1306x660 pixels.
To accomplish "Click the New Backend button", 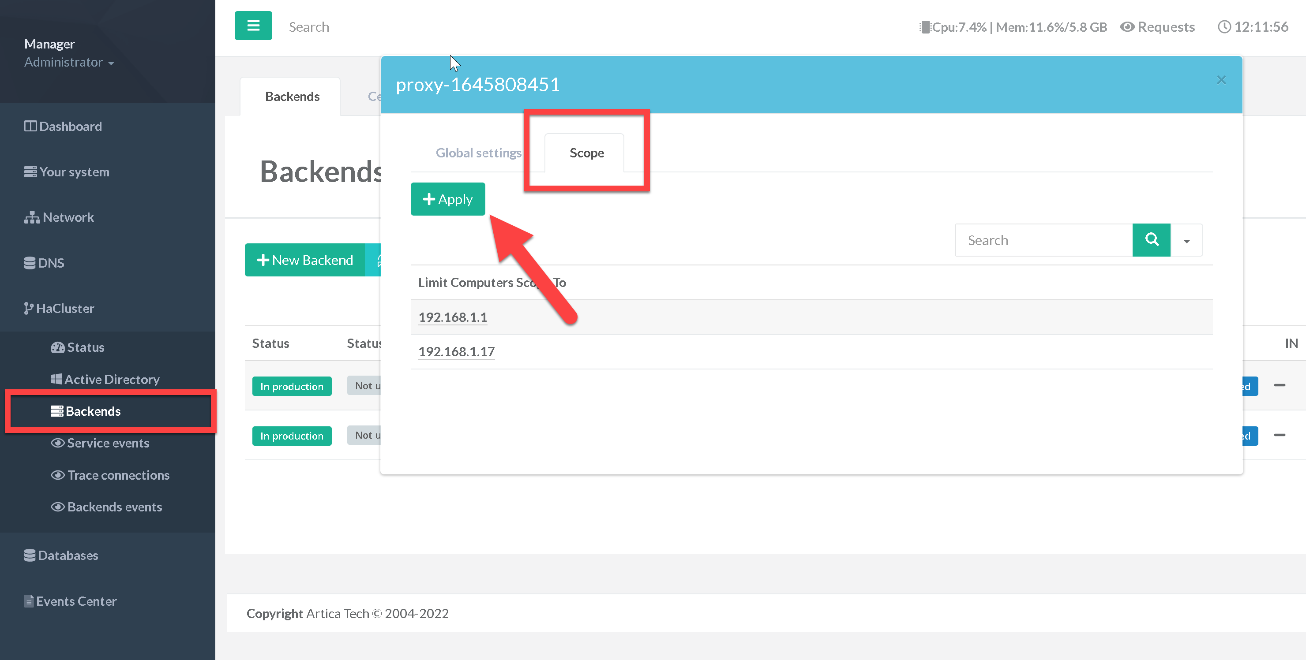I will pos(305,260).
